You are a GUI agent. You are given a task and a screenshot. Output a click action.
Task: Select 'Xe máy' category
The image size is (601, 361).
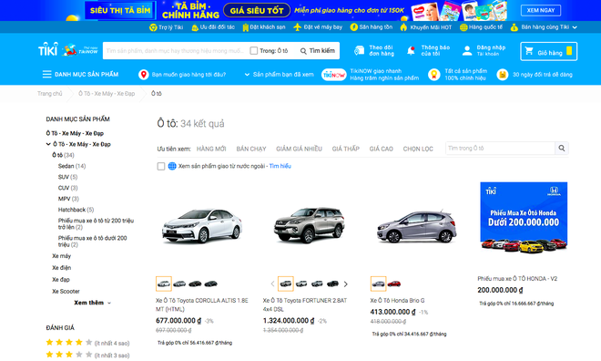pos(61,256)
